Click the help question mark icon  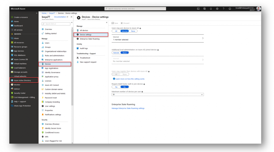[x=224, y=9]
